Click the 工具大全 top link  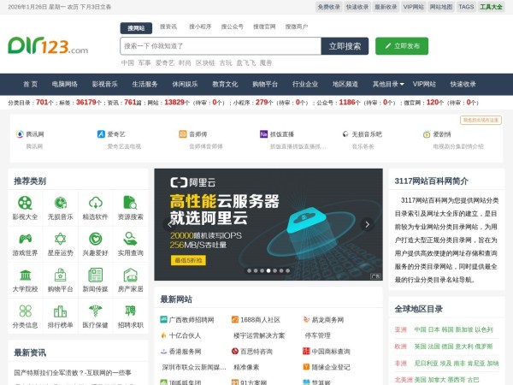(x=491, y=7)
